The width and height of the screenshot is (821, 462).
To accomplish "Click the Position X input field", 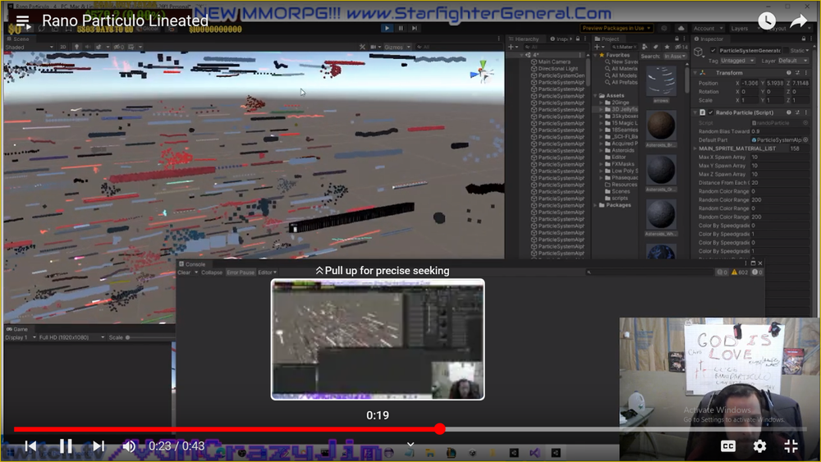I will [x=750, y=83].
